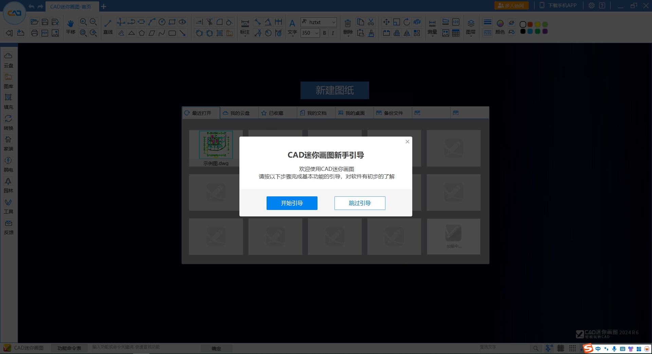Viewport: 652px width, 354px height.
Task: Open 反馈 in the left sidebar
Action: [x=8, y=227]
